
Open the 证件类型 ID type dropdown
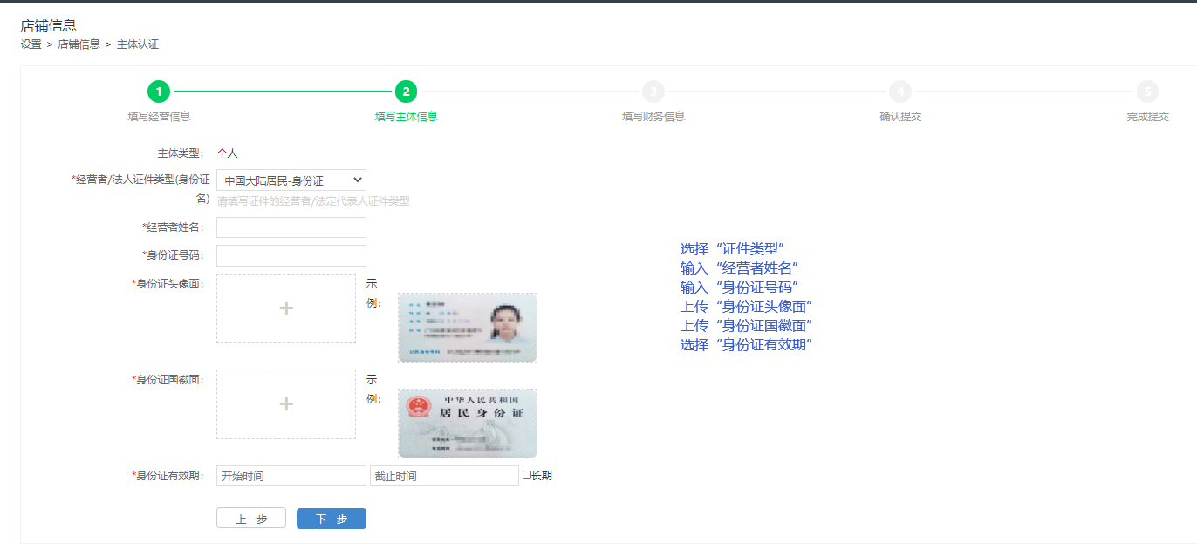[291, 180]
